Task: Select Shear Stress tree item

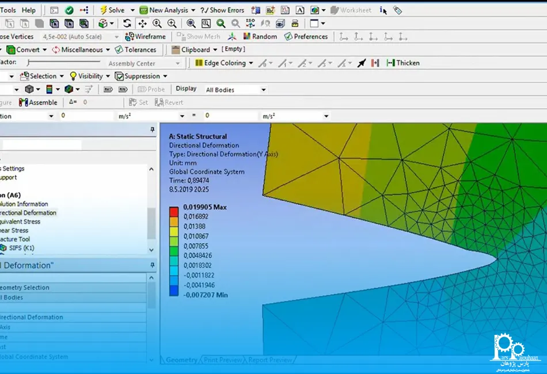Action: click(x=14, y=230)
